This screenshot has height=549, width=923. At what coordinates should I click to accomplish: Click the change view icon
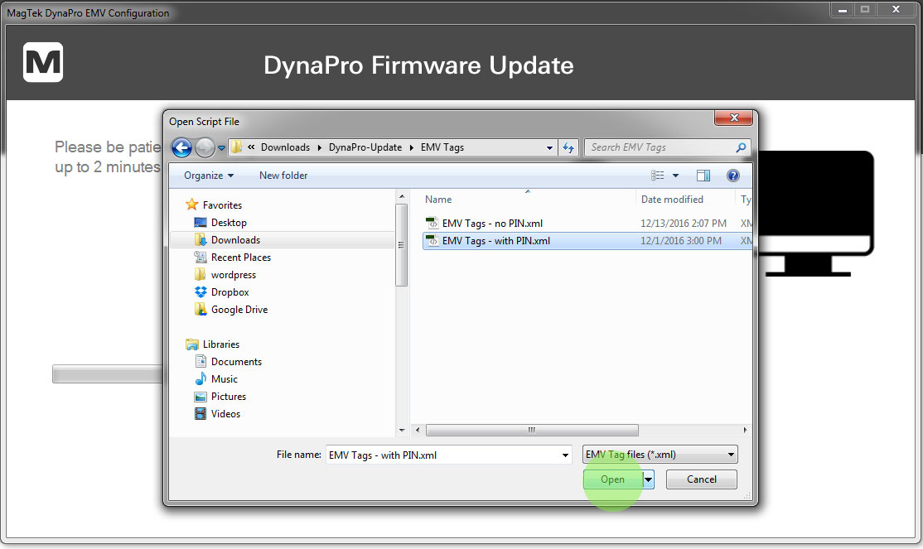pos(658,176)
